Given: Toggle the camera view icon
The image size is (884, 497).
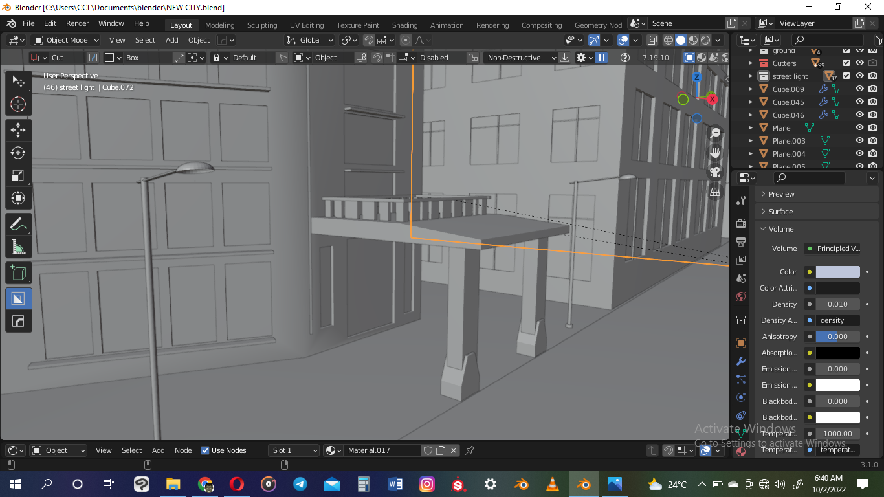Looking at the screenshot, I should click(x=716, y=172).
